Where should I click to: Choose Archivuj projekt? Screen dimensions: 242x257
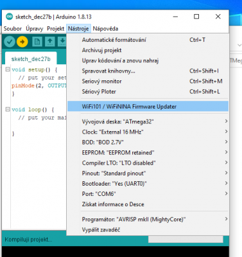click(x=148, y=50)
